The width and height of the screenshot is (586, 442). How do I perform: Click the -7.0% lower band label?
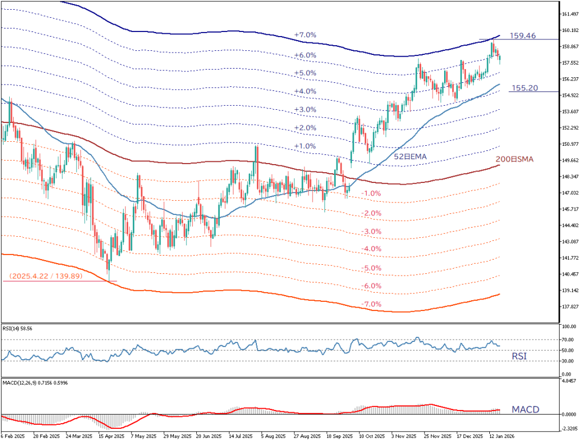(372, 304)
